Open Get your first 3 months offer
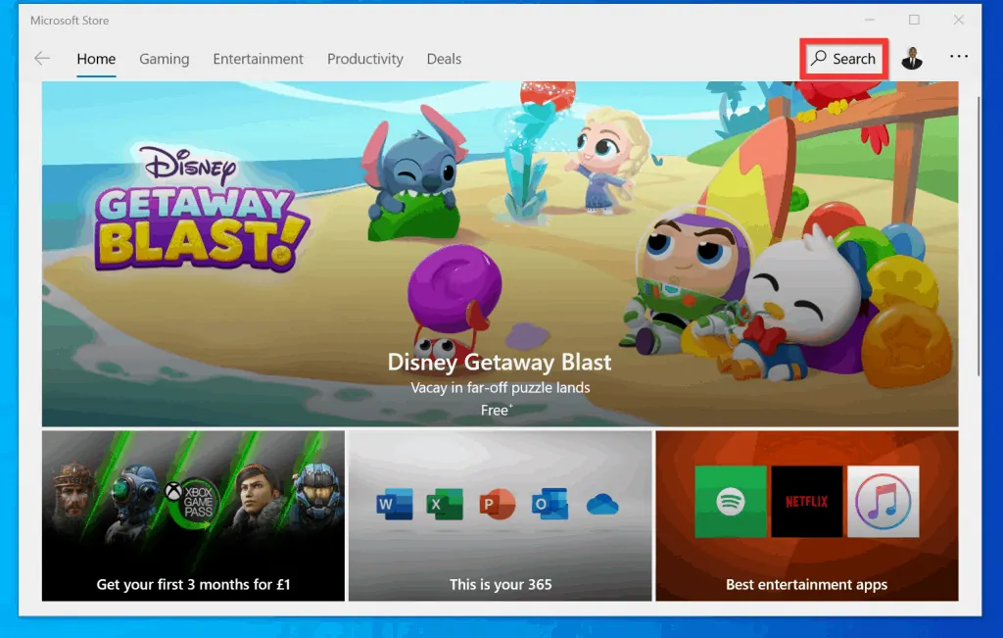1003x638 pixels. [193, 584]
